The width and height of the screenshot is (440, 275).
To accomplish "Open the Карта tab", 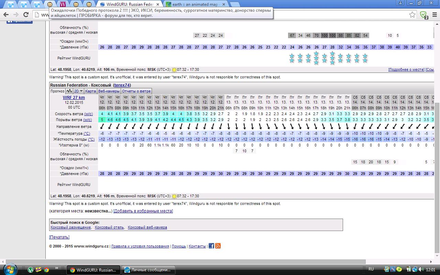I will [90, 91].
